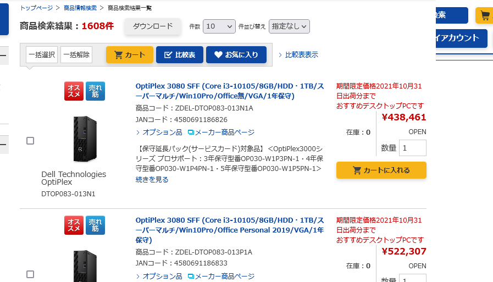Select all items with 一括選択
Viewport: 493px width, 282px height.
42,54
